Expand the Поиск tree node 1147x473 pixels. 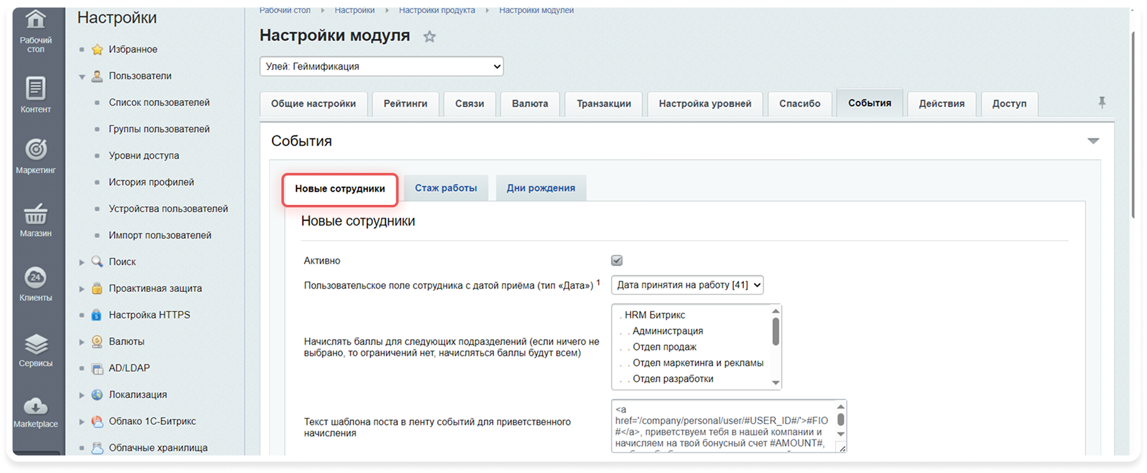81,262
